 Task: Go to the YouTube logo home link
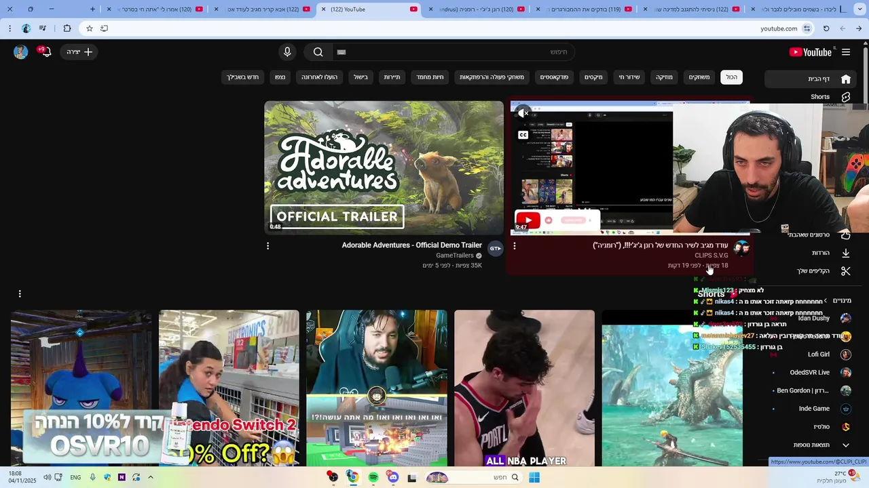[x=811, y=52]
